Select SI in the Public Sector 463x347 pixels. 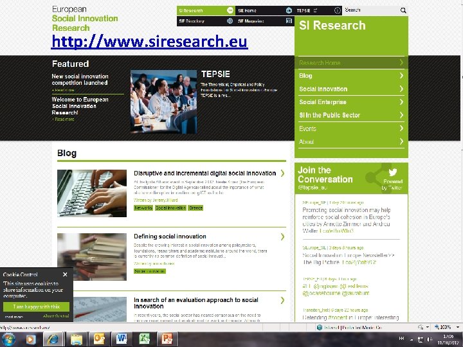coord(351,115)
